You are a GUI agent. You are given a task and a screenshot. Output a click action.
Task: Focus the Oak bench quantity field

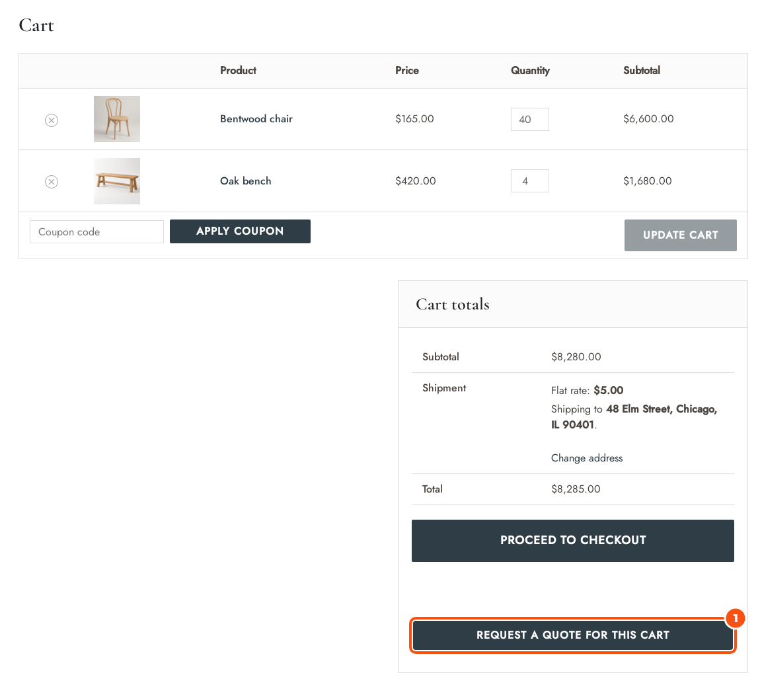(x=530, y=181)
